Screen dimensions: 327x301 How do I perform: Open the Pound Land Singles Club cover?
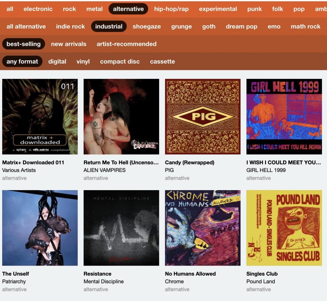(284, 228)
